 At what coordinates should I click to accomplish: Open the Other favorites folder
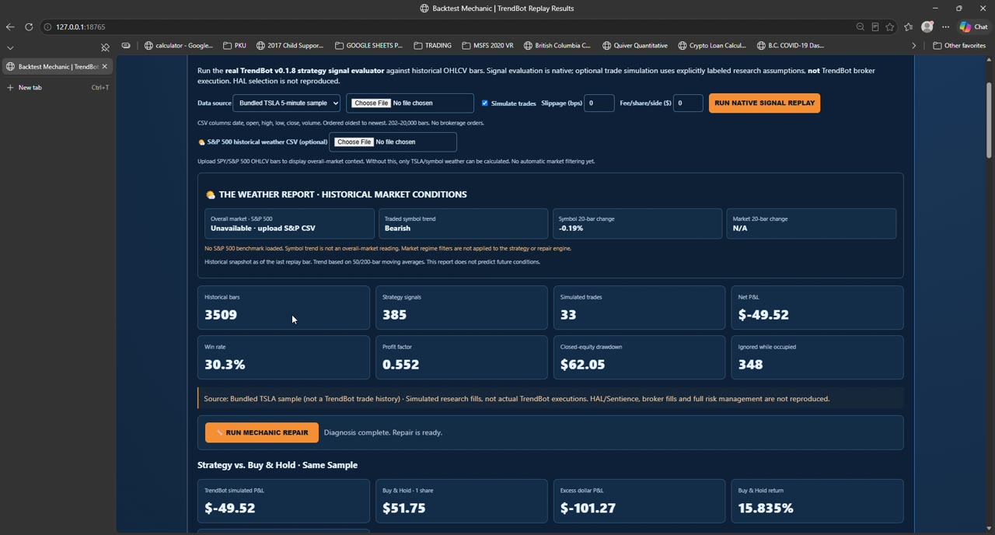click(960, 45)
